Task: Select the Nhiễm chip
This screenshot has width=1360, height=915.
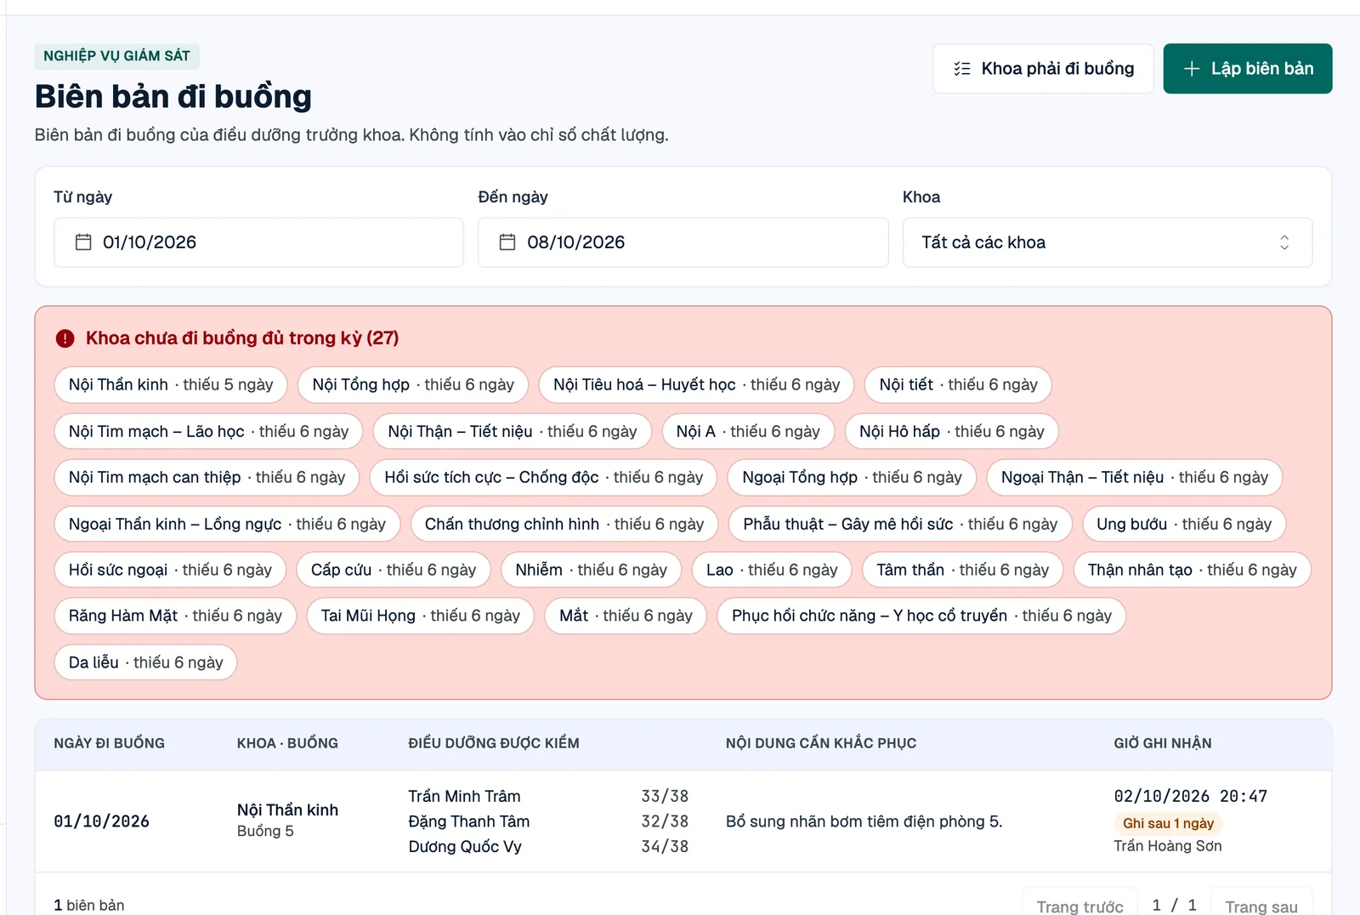Action: pos(591,570)
